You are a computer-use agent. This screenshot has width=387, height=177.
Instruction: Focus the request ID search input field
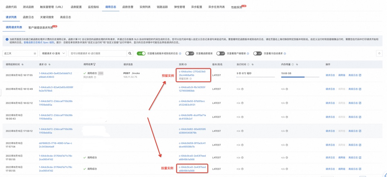97,53
